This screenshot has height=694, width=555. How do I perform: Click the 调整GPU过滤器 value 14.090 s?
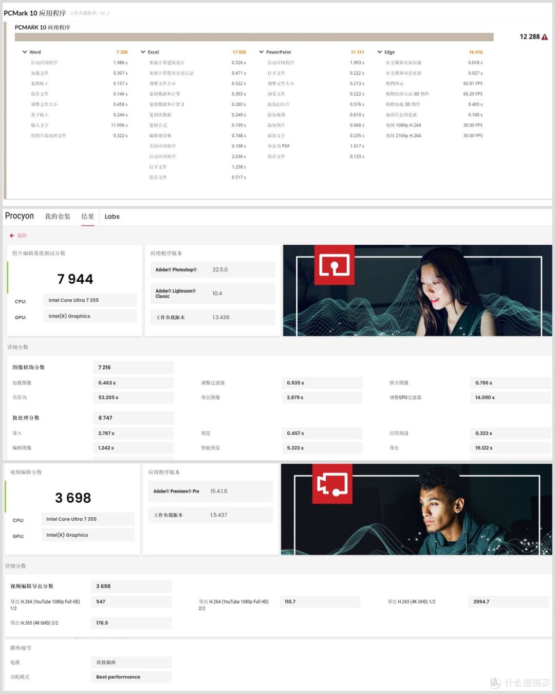510,397
